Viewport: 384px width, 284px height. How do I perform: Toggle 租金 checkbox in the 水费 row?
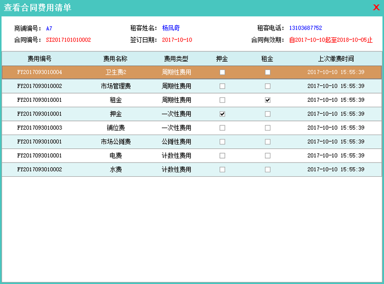[268, 170]
